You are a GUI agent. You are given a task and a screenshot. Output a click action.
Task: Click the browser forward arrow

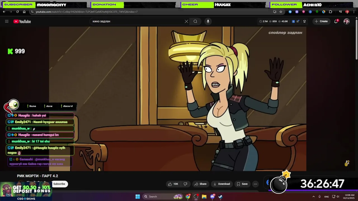click(11, 12)
